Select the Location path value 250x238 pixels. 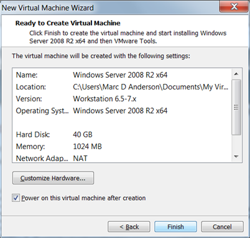pos(150,87)
